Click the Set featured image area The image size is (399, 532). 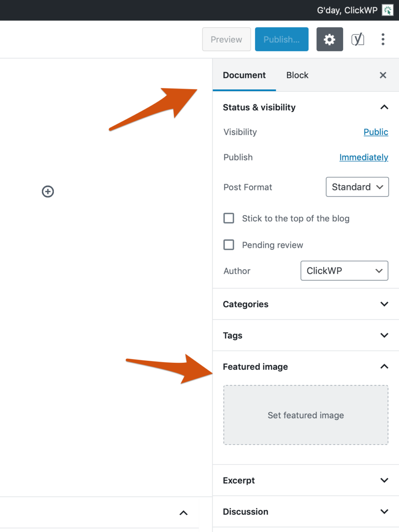coord(306,415)
